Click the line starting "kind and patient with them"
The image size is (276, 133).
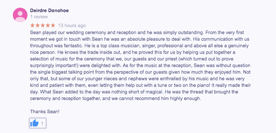tap(140, 85)
